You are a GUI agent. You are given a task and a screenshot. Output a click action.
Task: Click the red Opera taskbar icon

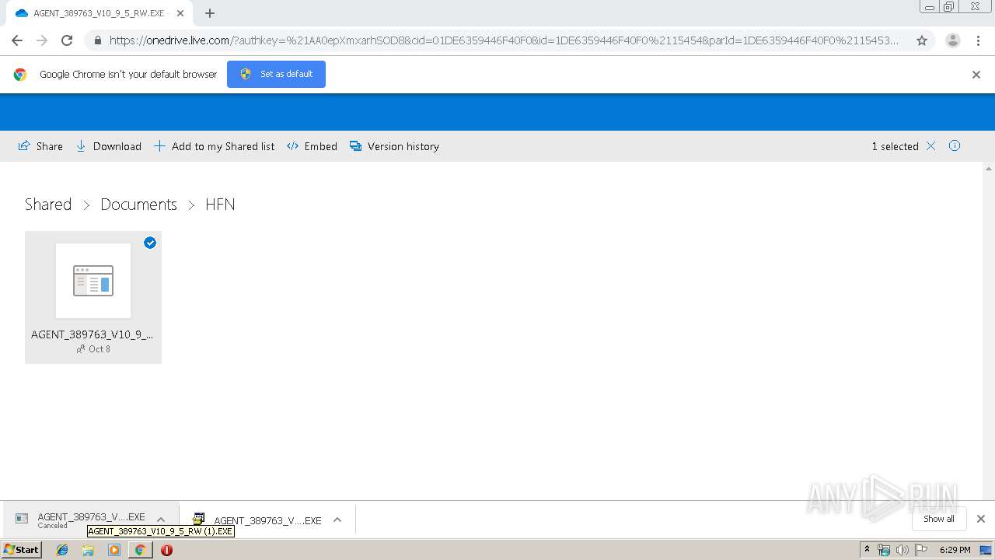(x=166, y=550)
